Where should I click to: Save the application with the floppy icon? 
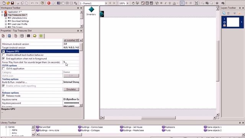pos(12,3)
